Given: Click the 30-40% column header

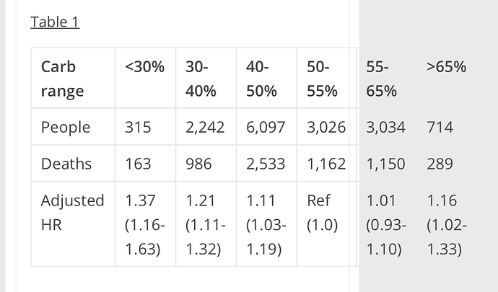Looking at the screenshot, I should tap(206, 78).
